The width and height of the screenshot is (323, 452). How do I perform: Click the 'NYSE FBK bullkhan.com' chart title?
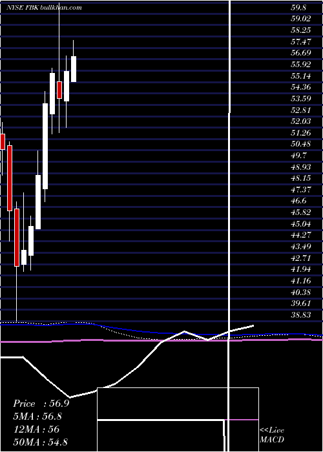[x=44, y=8]
